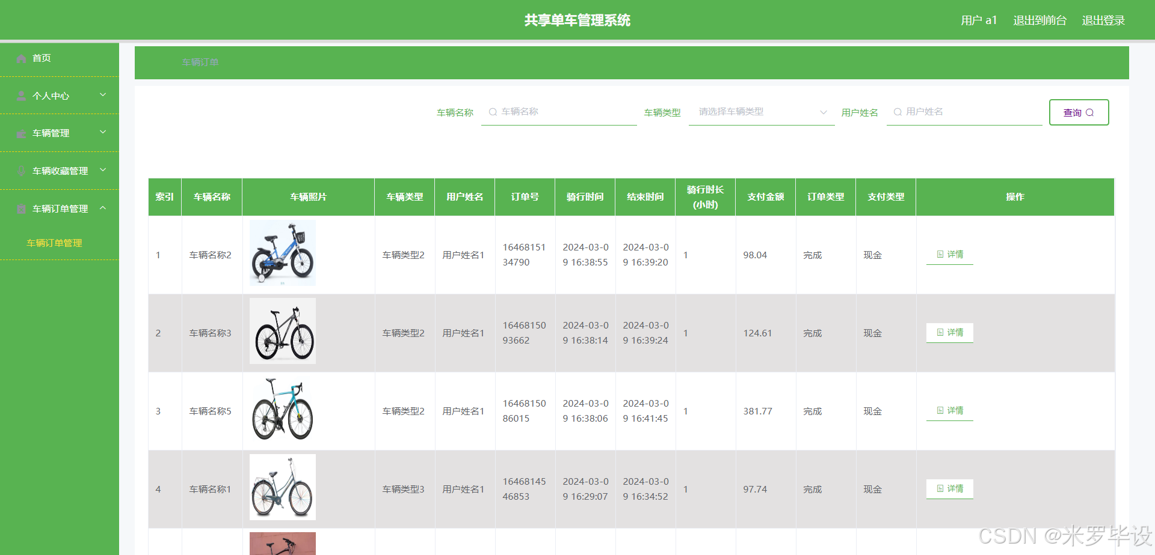This screenshot has width=1155, height=555.
Task: Open 详情 for 车辆名称5 order
Action: [x=949, y=411]
